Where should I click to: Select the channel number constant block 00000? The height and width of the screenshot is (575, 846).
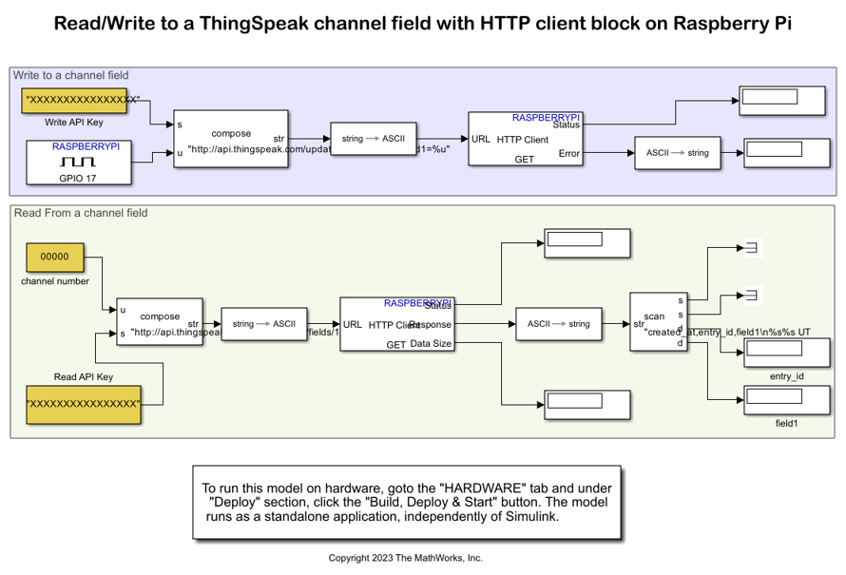coord(55,258)
